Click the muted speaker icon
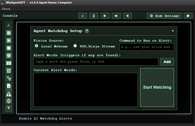Viewport: 195px width, 126px height. click(x=128, y=16)
